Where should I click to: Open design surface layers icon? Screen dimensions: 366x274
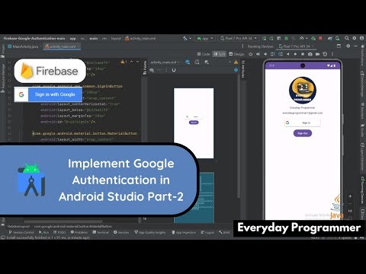[x=188, y=62]
